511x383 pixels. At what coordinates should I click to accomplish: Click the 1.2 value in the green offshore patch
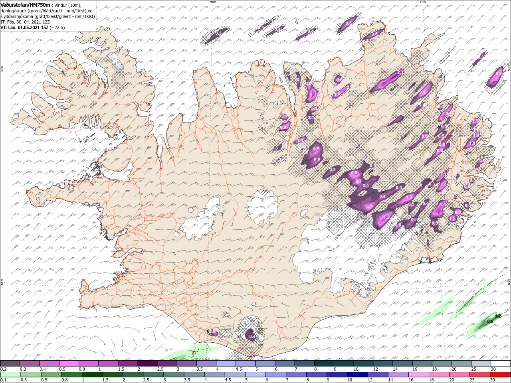[497, 316]
